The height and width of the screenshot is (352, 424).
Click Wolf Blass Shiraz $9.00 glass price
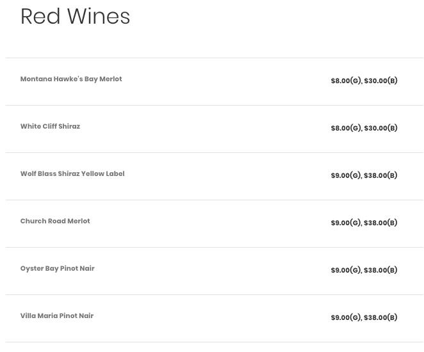[x=346, y=176]
